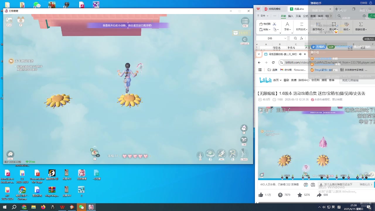Viewport: 375px width, 211px height.
Task: Collapse the game side panel with the CapsLock arrows
Action: click(245, 39)
